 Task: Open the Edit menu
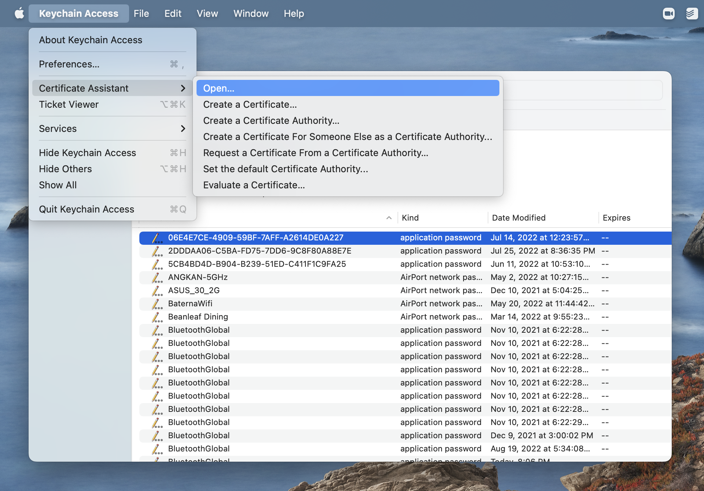(x=173, y=14)
